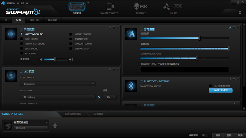Screen dimensions: 246x138
Task: Enable the Macro Record checkbox
Action: pyautogui.click(x=71, y=34)
